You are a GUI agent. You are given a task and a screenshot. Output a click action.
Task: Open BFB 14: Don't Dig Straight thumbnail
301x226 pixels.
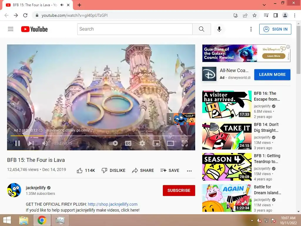click(227, 136)
